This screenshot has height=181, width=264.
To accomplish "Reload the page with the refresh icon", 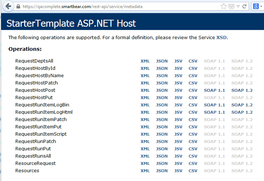I will [x=245, y=6].
